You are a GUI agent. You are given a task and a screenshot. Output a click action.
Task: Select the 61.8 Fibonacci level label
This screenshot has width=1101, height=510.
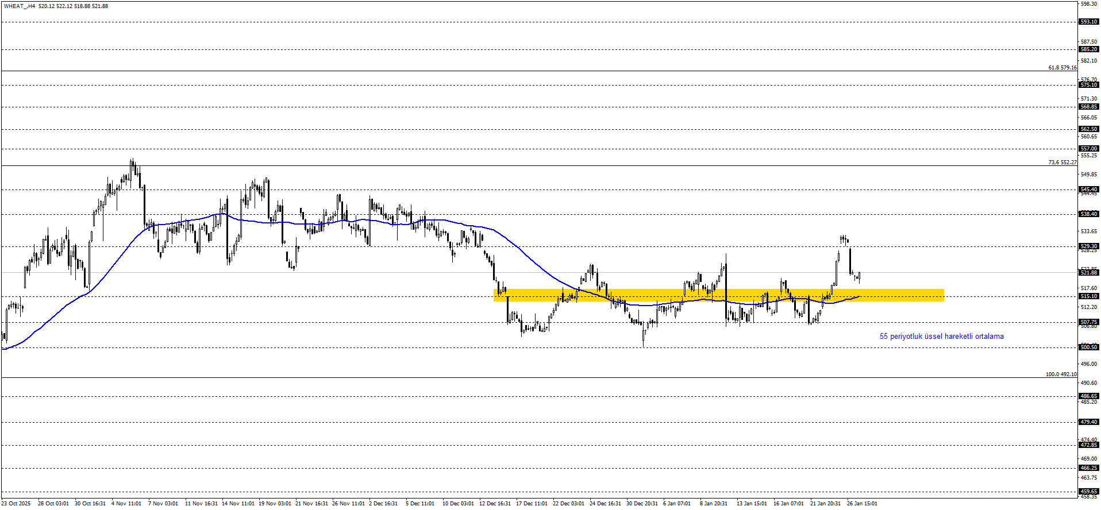point(1062,68)
